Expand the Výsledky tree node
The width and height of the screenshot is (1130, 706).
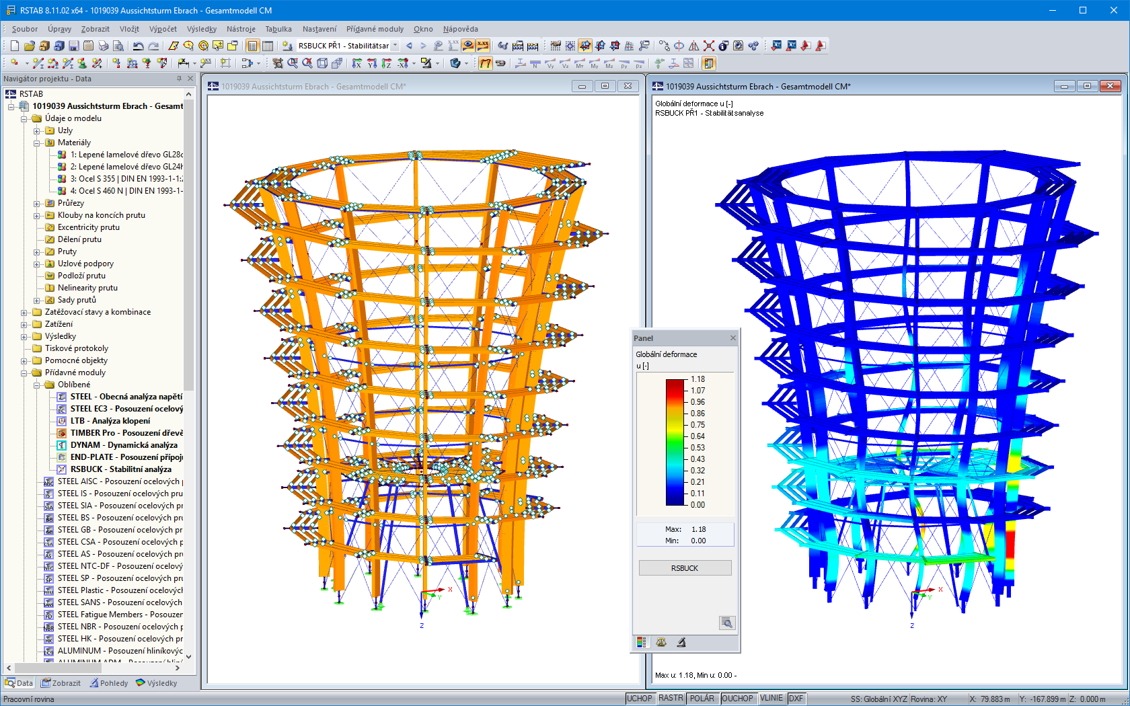(x=24, y=336)
